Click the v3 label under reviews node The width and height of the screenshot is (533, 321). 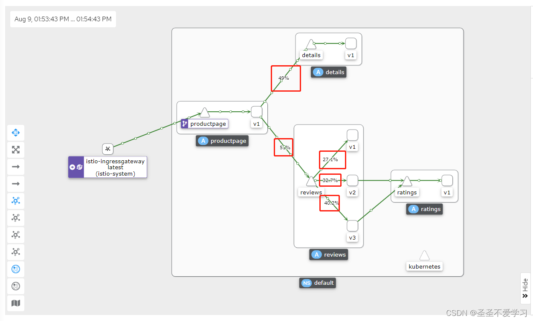pos(352,238)
